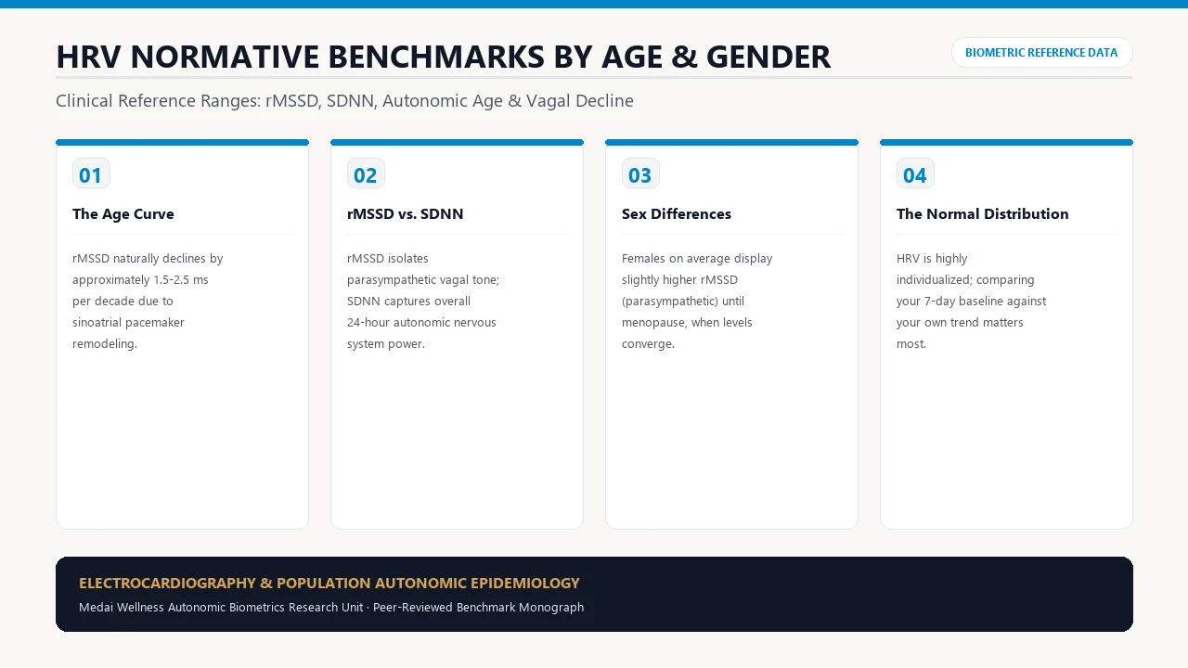Select the HRV Normative Benchmarks main title

tap(443, 58)
